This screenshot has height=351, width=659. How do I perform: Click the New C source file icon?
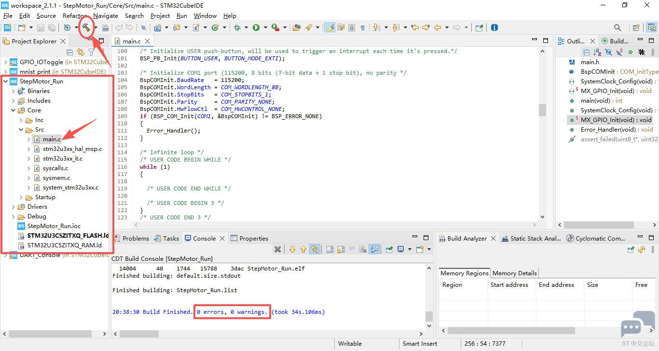click(x=196, y=27)
